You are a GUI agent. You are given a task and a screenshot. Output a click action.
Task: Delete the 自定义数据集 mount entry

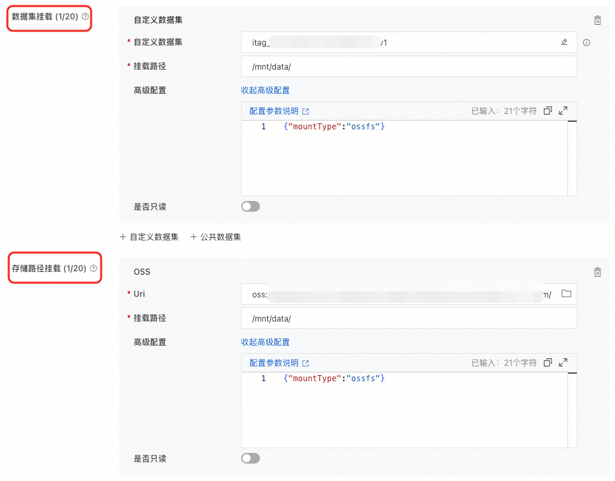(x=597, y=20)
